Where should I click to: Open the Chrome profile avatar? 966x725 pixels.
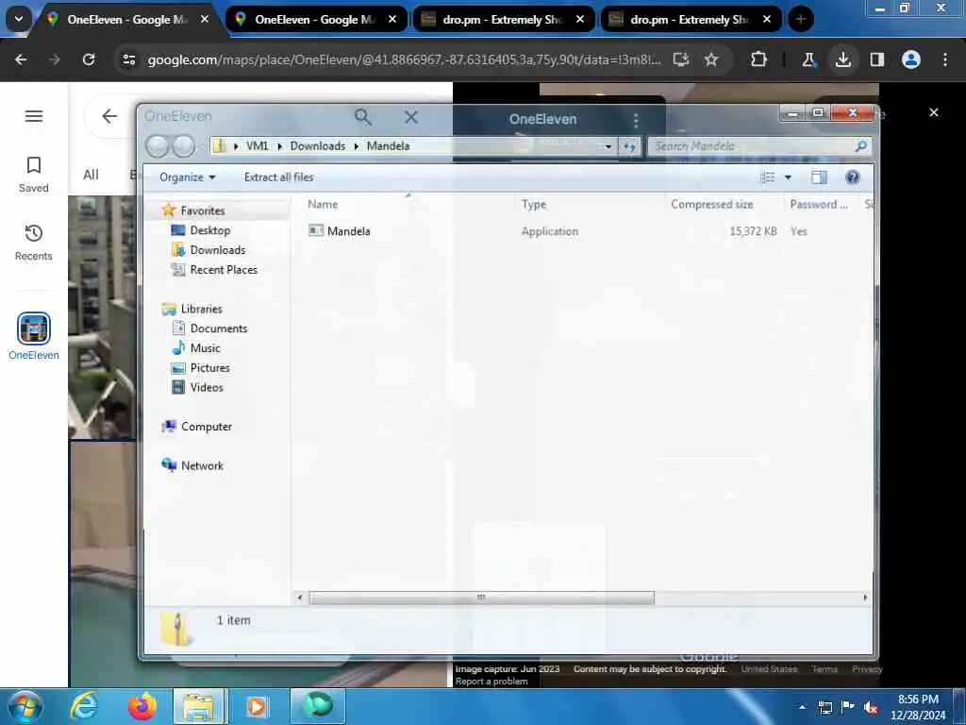click(x=911, y=59)
